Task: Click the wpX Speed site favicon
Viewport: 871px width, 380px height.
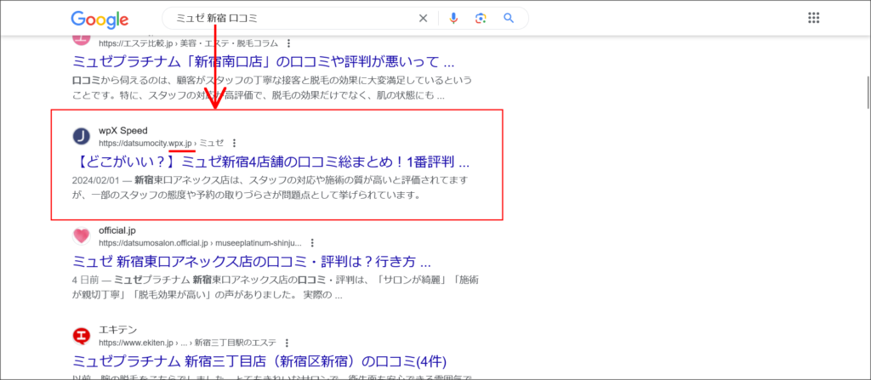Action: 81,137
